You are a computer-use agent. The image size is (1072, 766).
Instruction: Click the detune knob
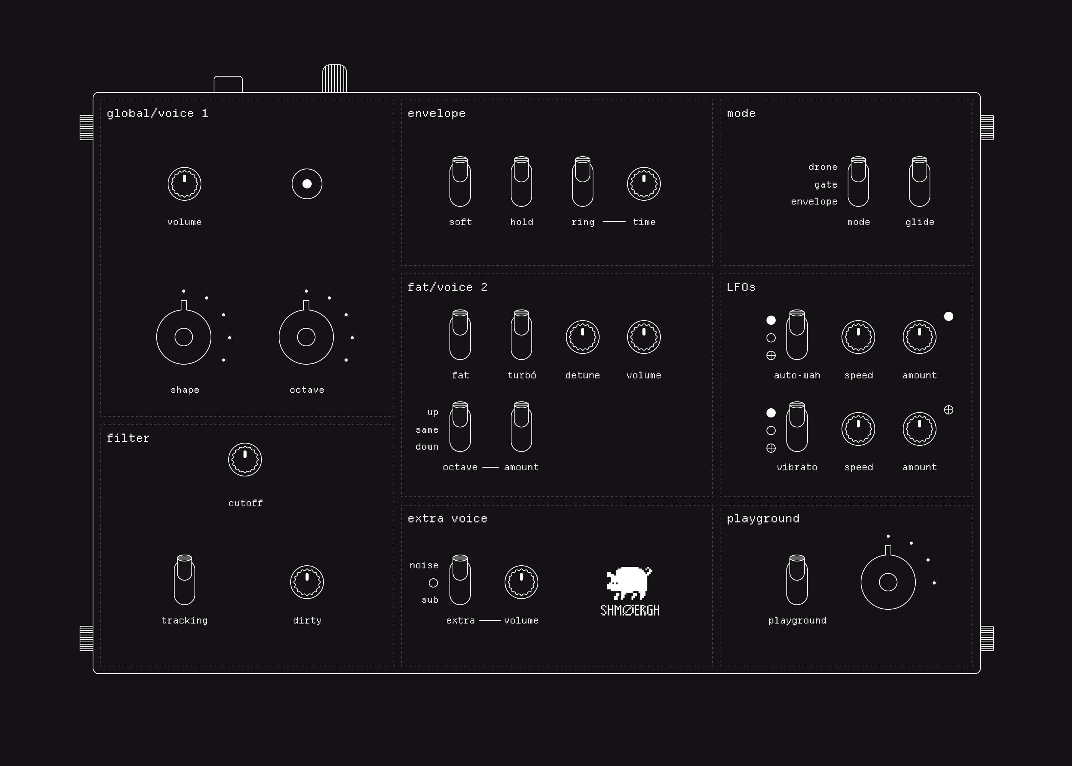click(x=582, y=337)
